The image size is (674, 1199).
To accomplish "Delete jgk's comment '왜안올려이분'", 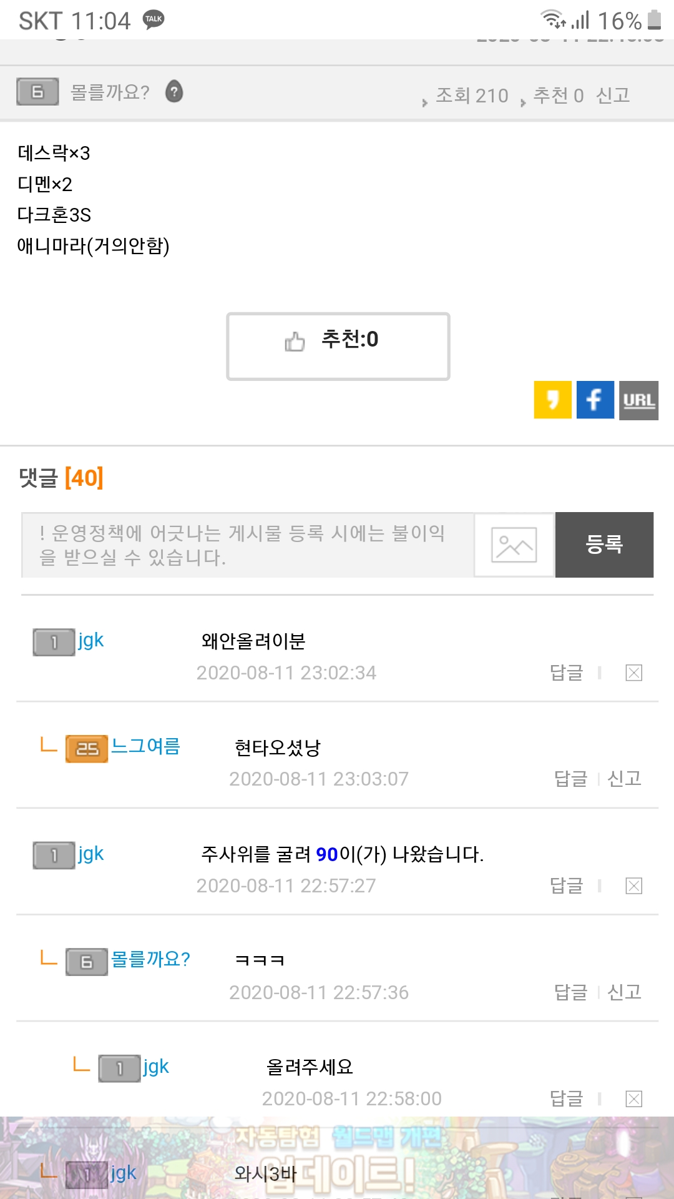I will pos(633,673).
